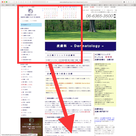Open sidebar link レーザー治療

click(26, 45)
